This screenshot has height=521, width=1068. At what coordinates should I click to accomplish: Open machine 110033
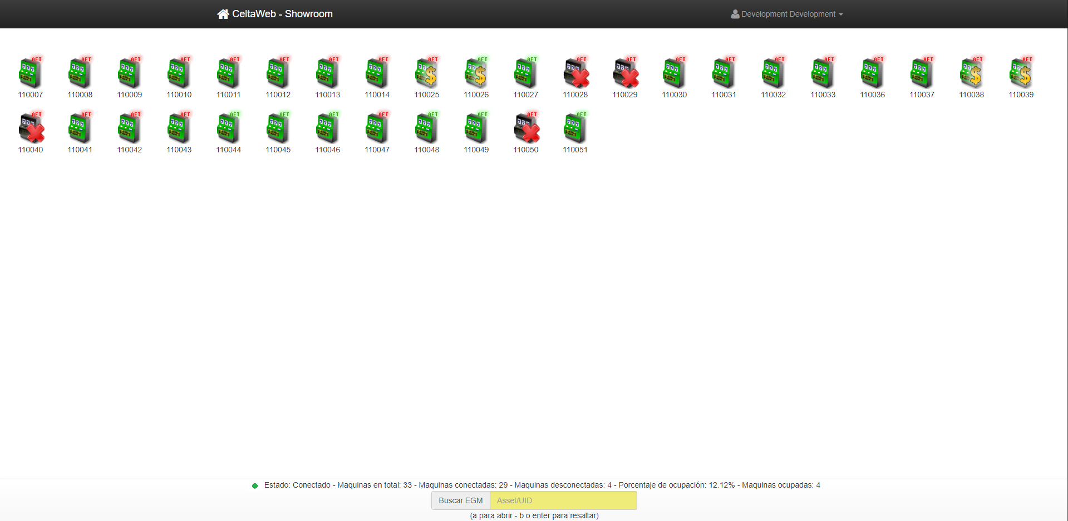pyautogui.click(x=823, y=73)
